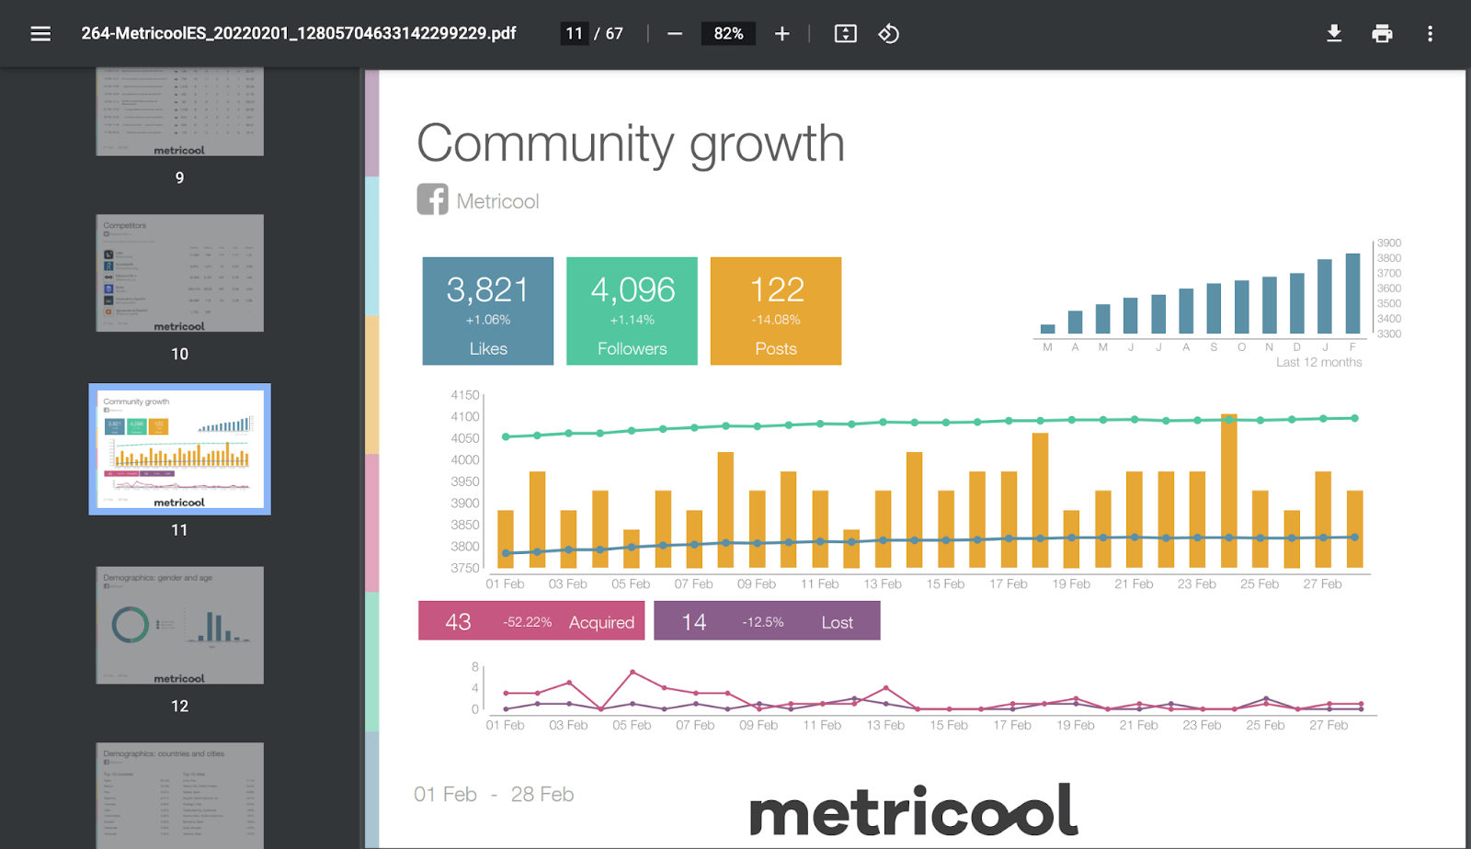Image resolution: width=1471 pixels, height=849 pixels.
Task: Open the Competitors page 10 thumbnail
Action: [179, 273]
